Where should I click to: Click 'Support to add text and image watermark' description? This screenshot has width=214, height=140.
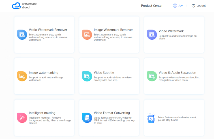pyautogui.click(x=46, y=79)
